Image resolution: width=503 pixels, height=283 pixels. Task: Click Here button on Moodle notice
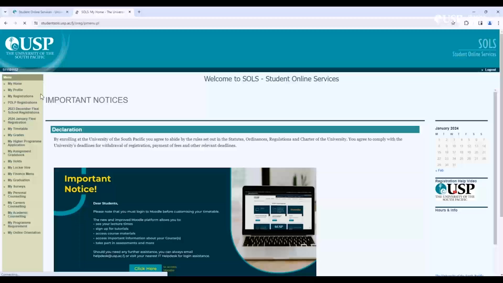pos(145,268)
